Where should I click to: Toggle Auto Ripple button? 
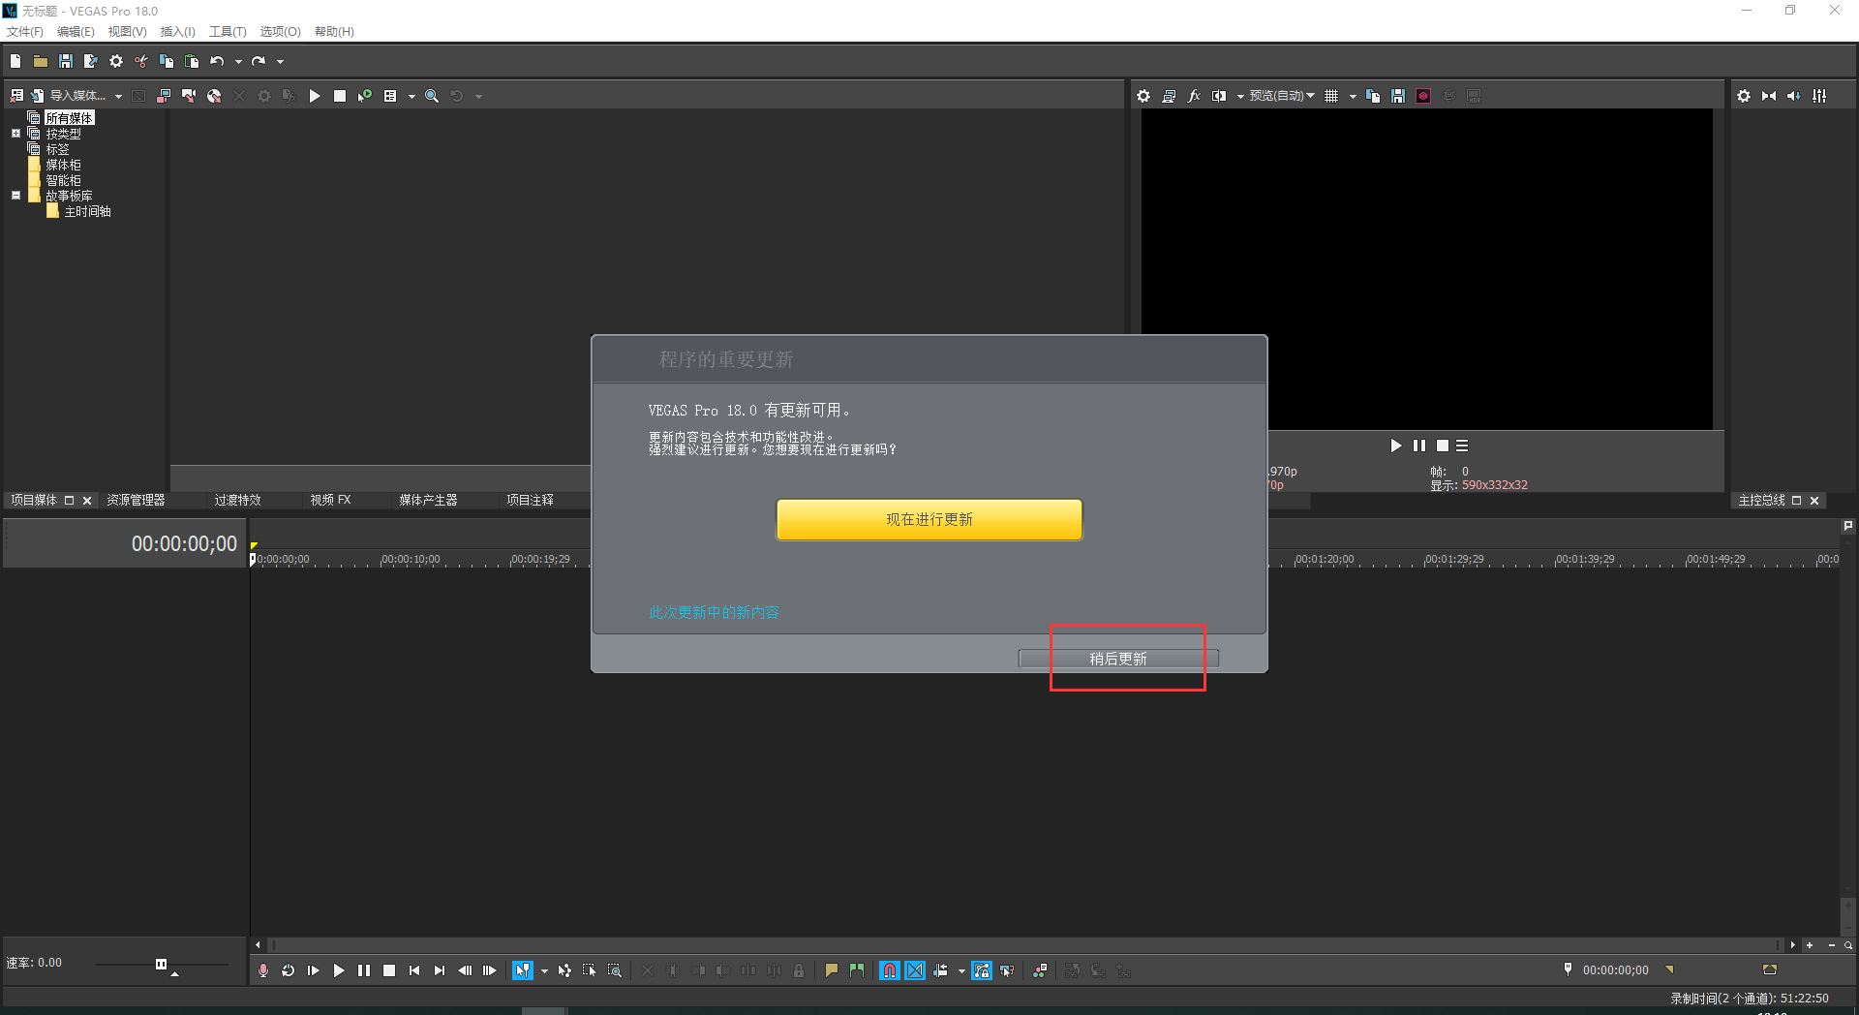tap(940, 970)
